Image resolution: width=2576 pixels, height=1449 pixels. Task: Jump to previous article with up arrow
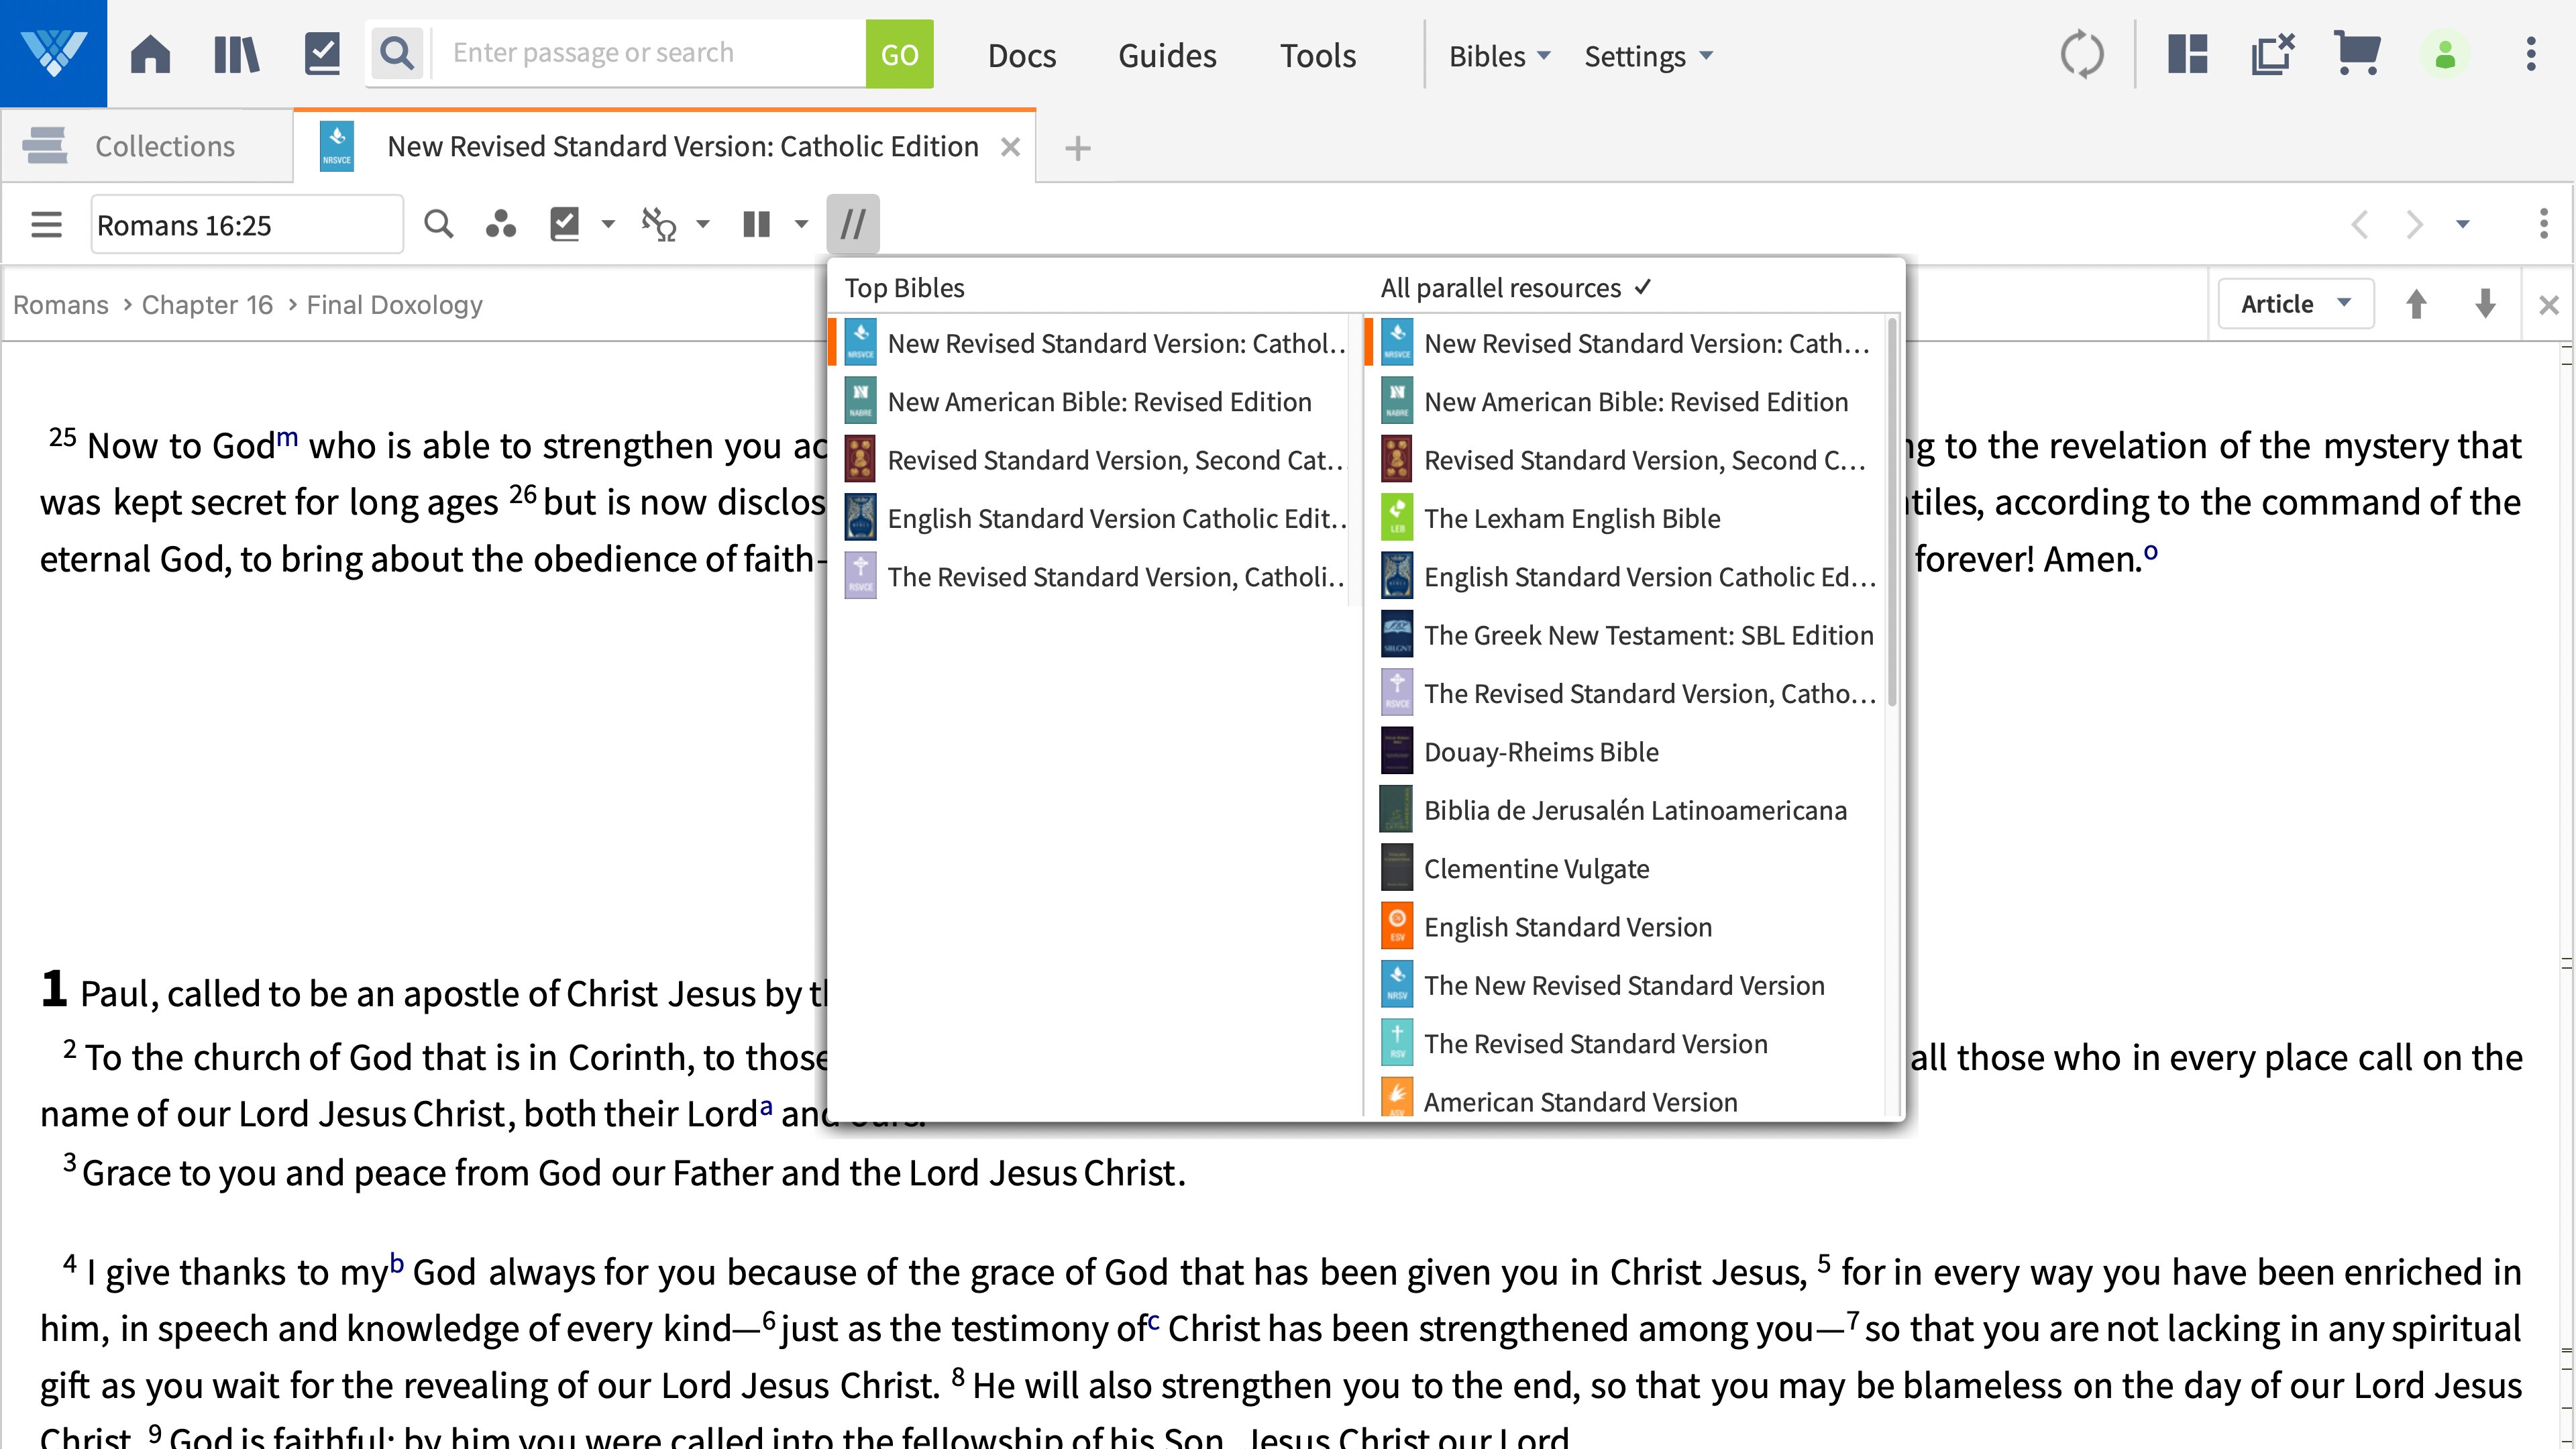pyautogui.click(x=2416, y=304)
